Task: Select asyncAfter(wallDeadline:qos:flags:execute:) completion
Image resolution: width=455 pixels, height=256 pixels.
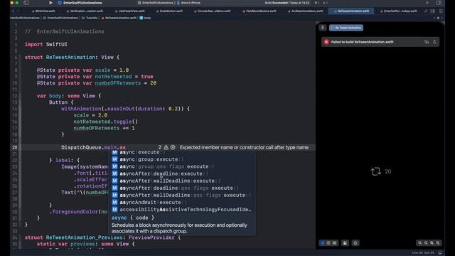Action: (182, 196)
